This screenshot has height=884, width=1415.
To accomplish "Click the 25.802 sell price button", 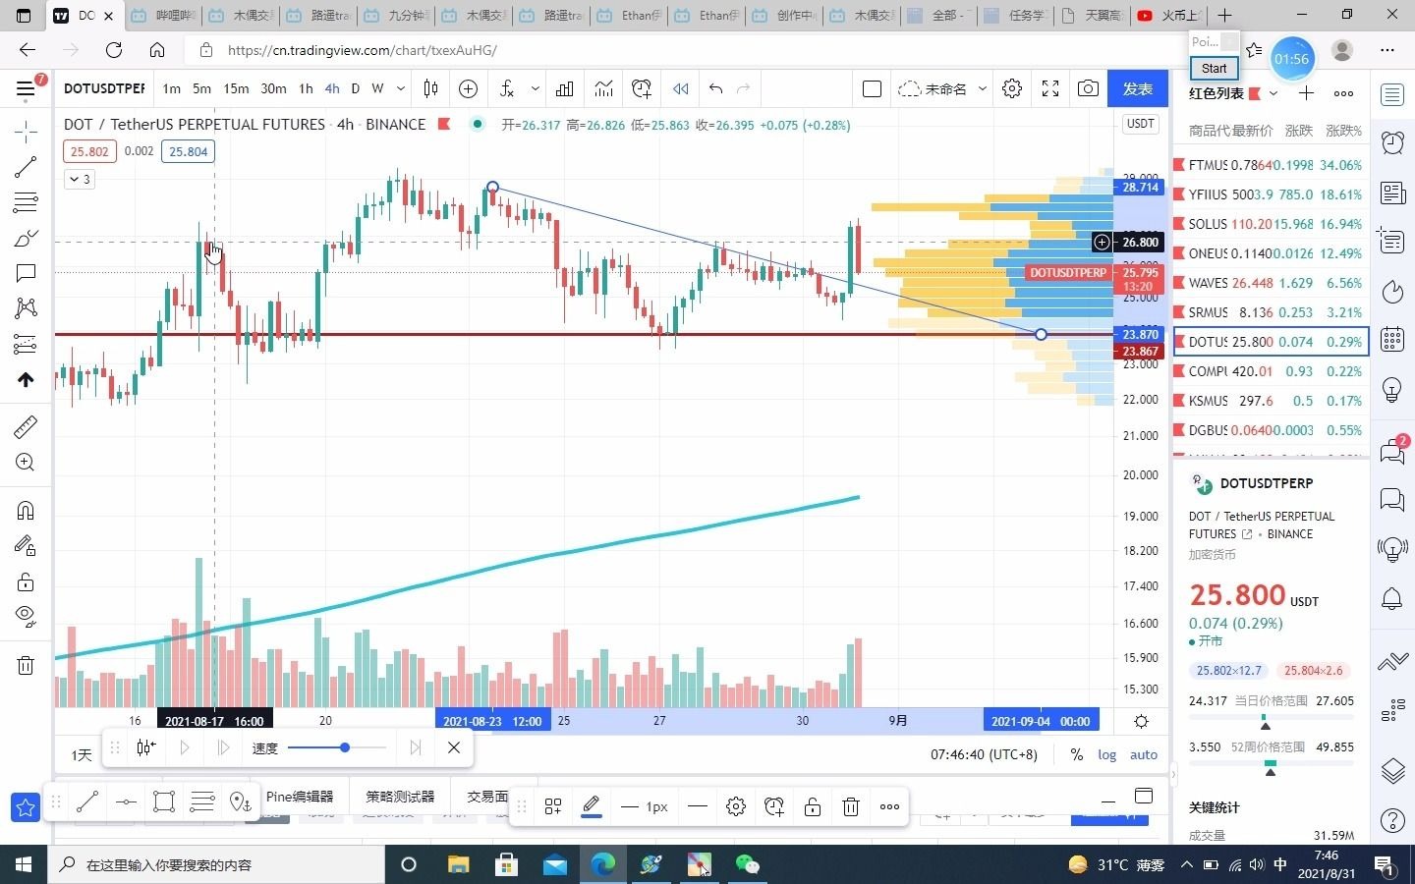I will 89,151.
